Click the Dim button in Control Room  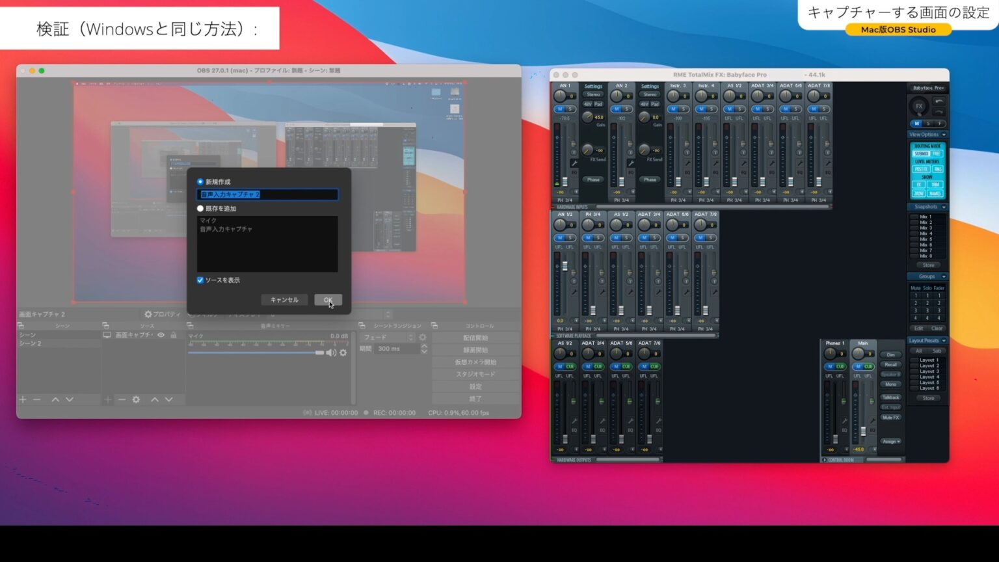tap(890, 355)
